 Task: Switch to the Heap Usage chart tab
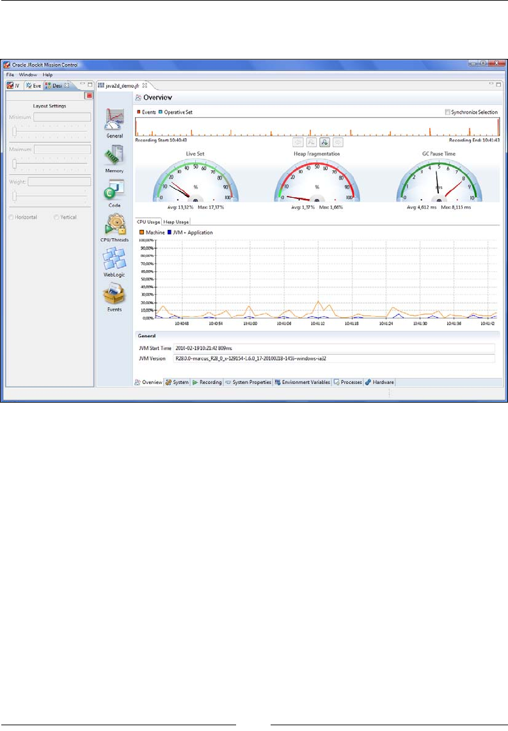point(176,222)
